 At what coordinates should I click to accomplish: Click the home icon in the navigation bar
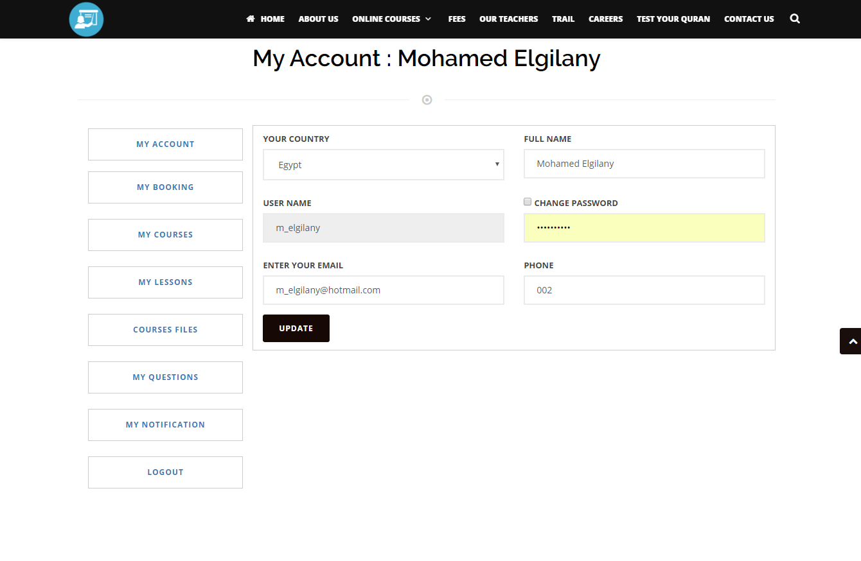coord(251,19)
